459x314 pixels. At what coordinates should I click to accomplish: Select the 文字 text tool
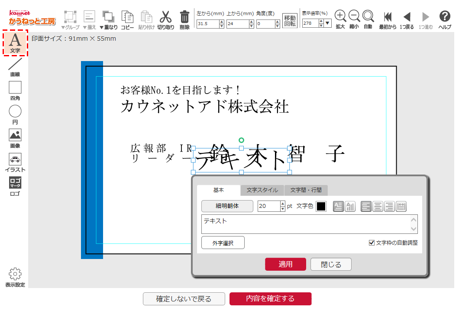pos(15,43)
